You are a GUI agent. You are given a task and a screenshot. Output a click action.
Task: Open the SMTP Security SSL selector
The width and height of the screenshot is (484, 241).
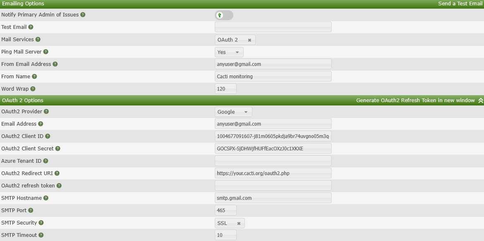tap(230, 223)
